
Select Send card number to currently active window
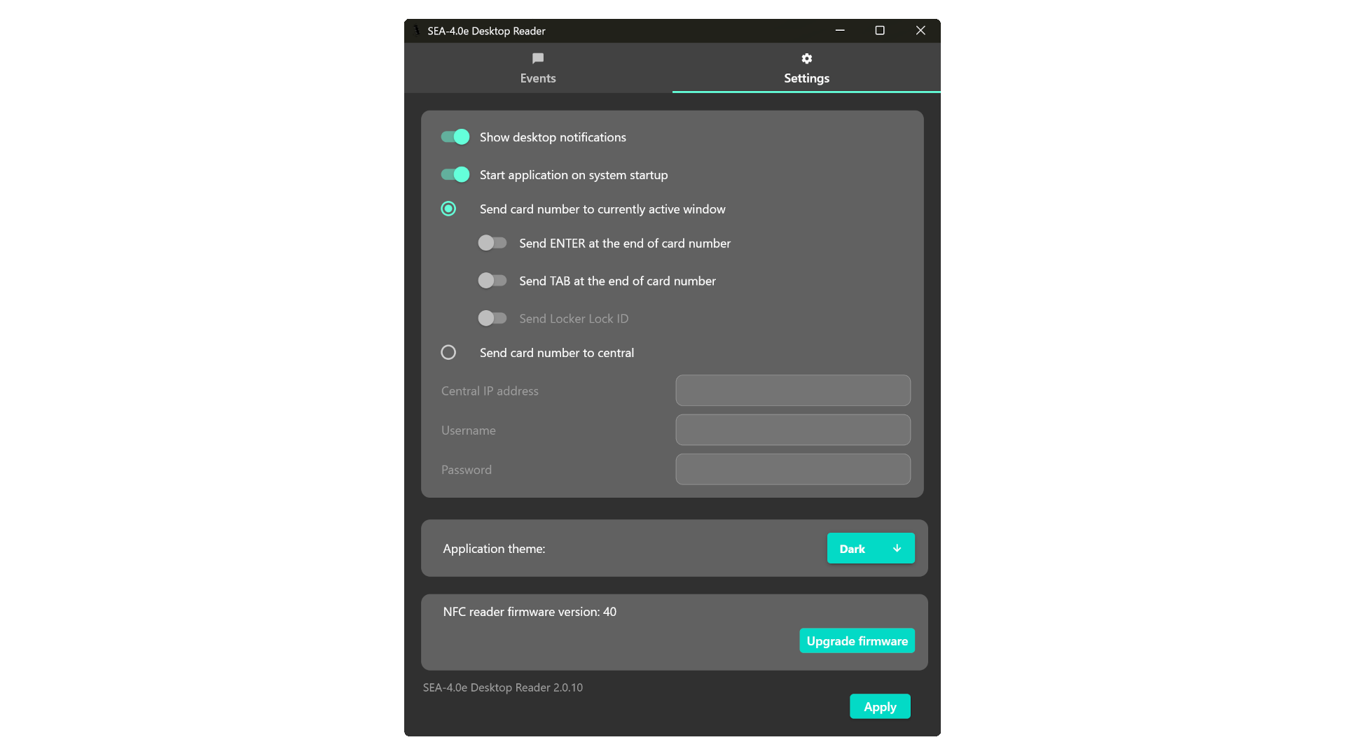pyautogui.click(x=448, y=209)
